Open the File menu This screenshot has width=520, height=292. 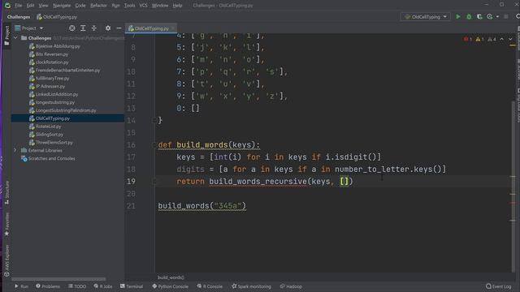pyautogui.click(x=18, y=6)
